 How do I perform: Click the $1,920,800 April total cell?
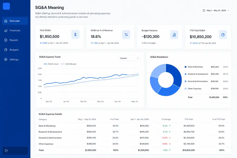pos(144,150)
